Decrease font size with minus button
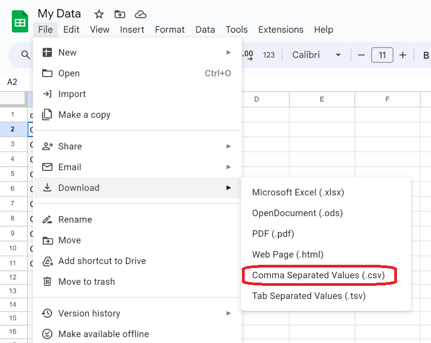This screenshot has height=343, width=431. [x=361, y=55]
